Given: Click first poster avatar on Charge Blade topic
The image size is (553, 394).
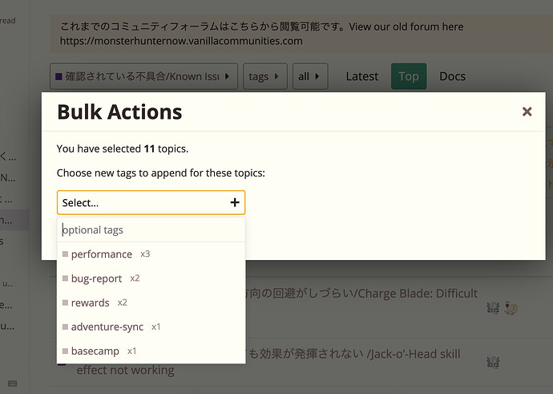Looking at the screenshot, I should pos(493,308).
